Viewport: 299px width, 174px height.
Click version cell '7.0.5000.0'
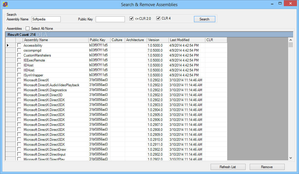coord(158,50)
